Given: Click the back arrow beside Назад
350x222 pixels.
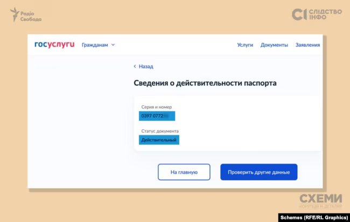Looking at the screenshot, I should point(135,66).
